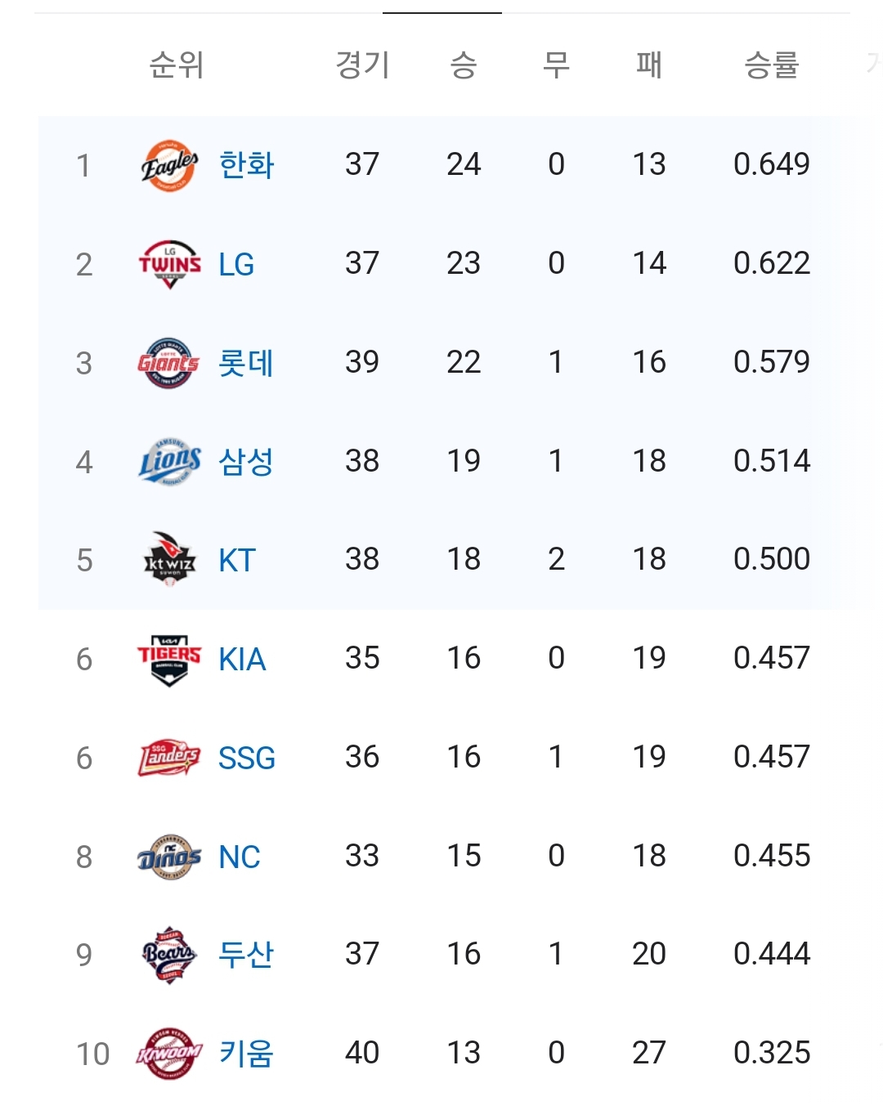Screen dimensions: 883x1119
Task: Select the KT team name link
Action: pyautogui.click(x=237, y=561)
